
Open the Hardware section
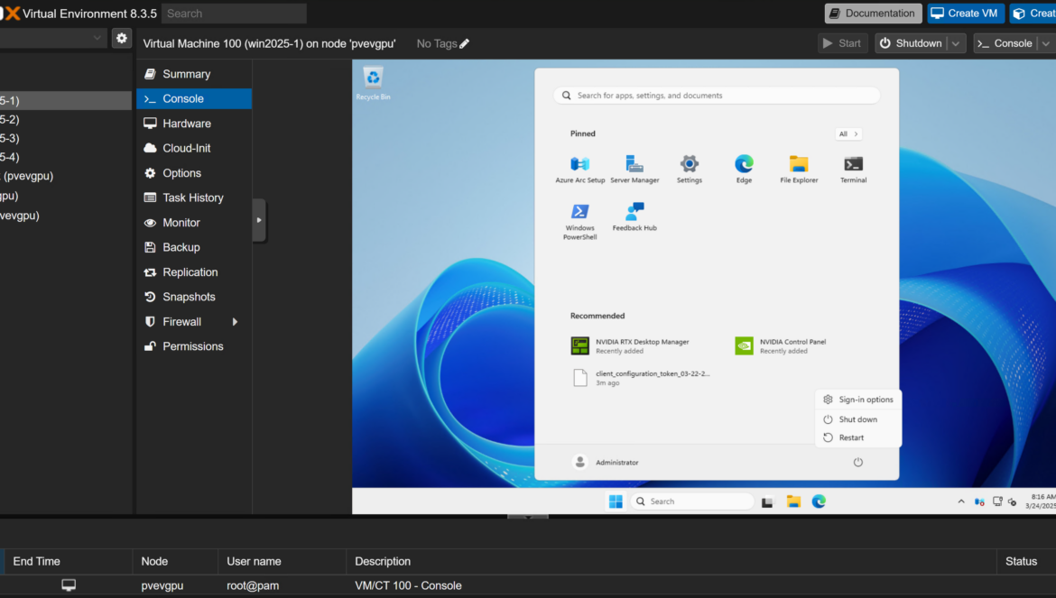coord(194,124)
